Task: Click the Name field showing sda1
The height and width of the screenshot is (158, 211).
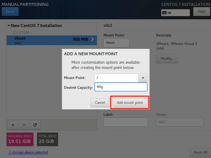Action: point(179,122)
